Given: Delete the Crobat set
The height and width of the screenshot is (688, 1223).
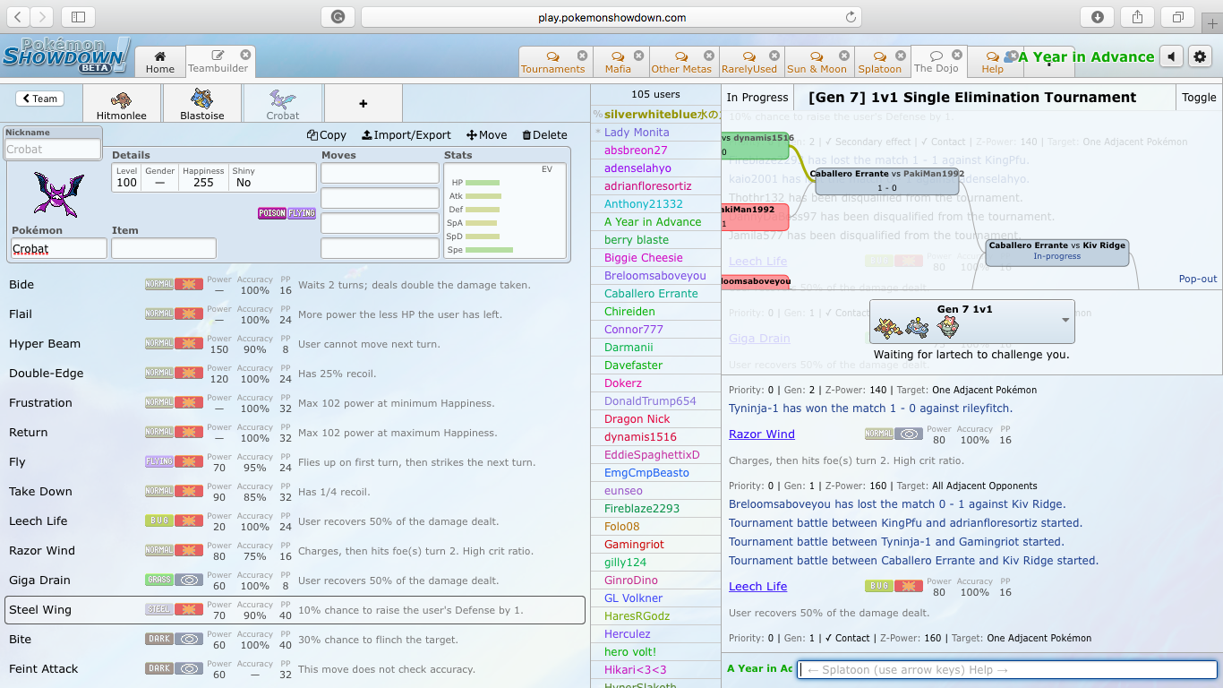Looking at the screenshot, I should point(544,134).
